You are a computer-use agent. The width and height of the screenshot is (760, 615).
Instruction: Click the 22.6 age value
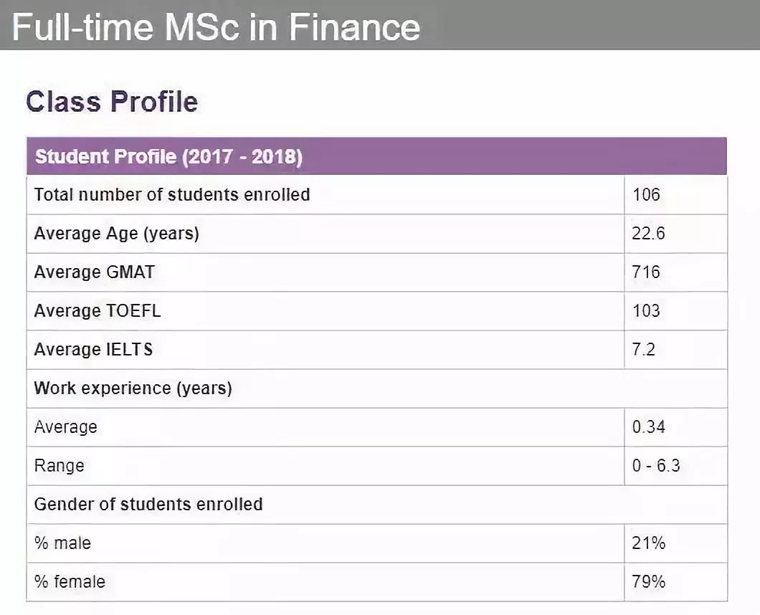[648, 233]
